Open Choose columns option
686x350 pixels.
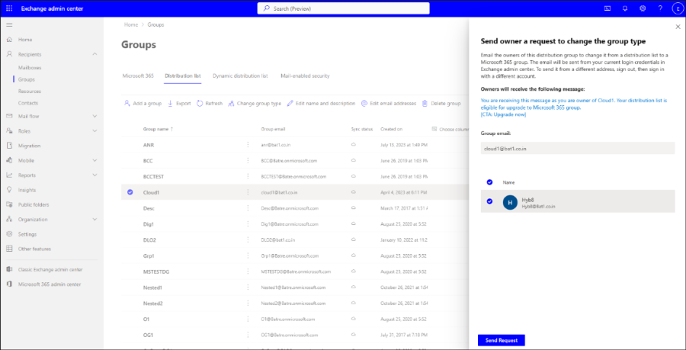coord(449,129)
